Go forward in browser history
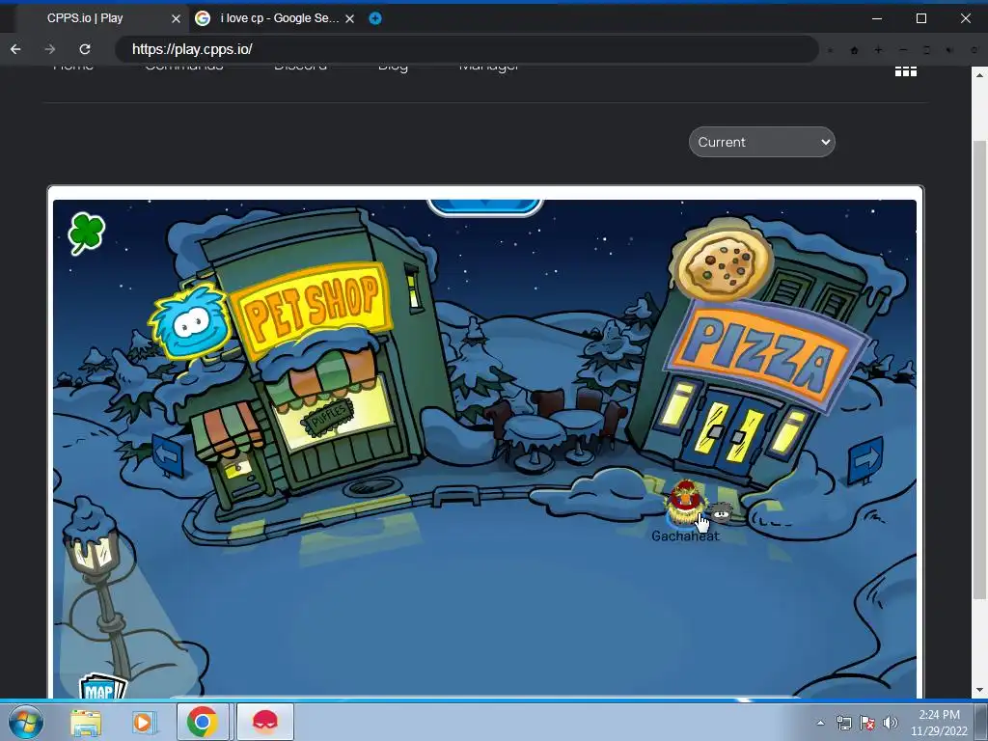Viewport: 988px width, 741px height. click(50, 49)
